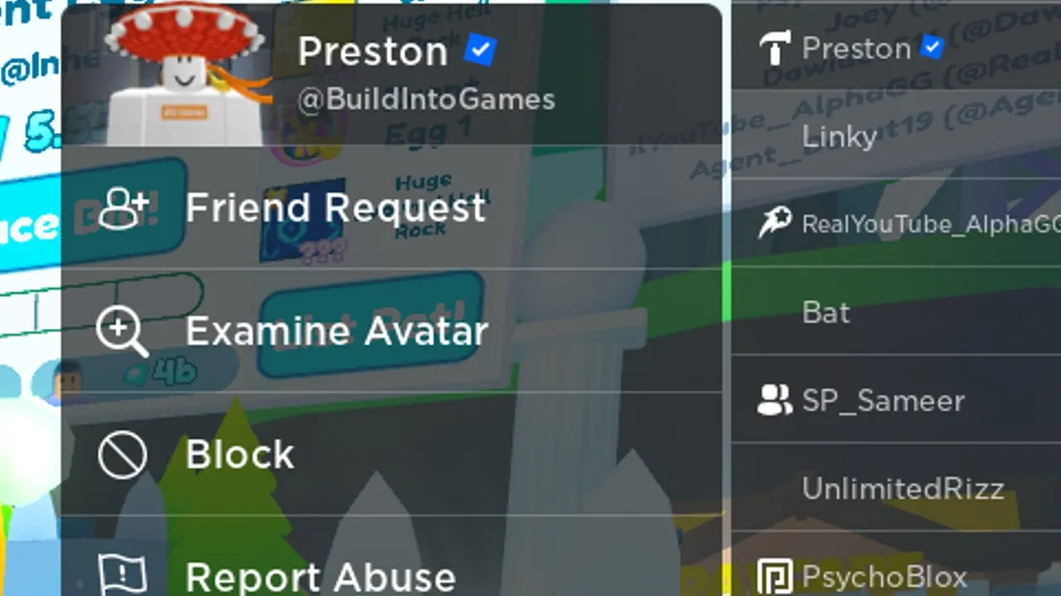
Task: Select UnlimitedRizz in the player list
Action: click(x=896, y=488)
